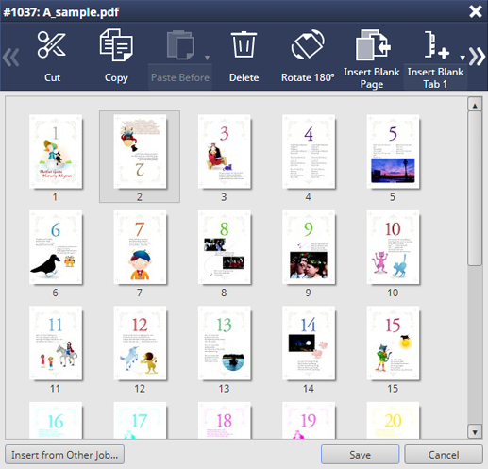Viewport: 488px width, 469px height.
Task: Show more toolbar items with right chevrons
Action: [x=478, y=57]
